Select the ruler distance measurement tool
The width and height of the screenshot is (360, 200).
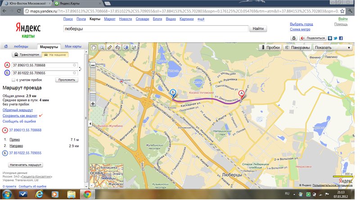click(109, 47)
